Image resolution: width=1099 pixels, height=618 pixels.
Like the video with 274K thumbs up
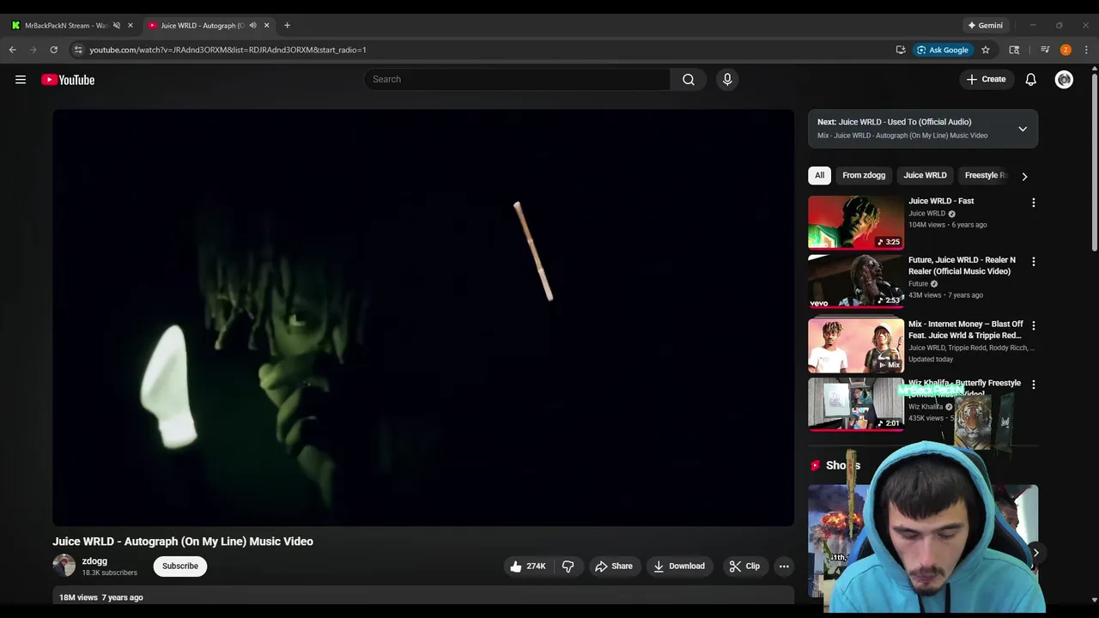(x=527, y=566)
